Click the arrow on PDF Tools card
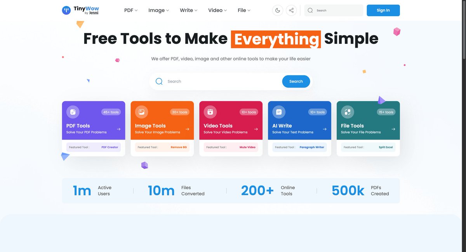466x252 pixels. click(x=118, y=129)
